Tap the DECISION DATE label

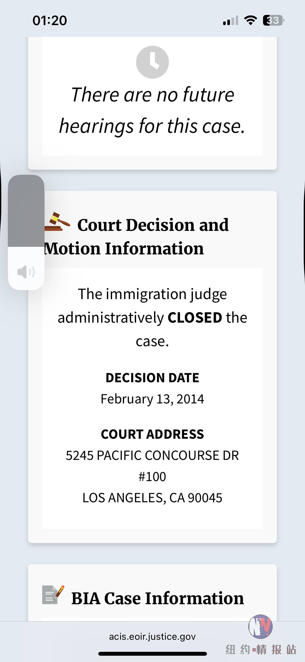(152, 378)
